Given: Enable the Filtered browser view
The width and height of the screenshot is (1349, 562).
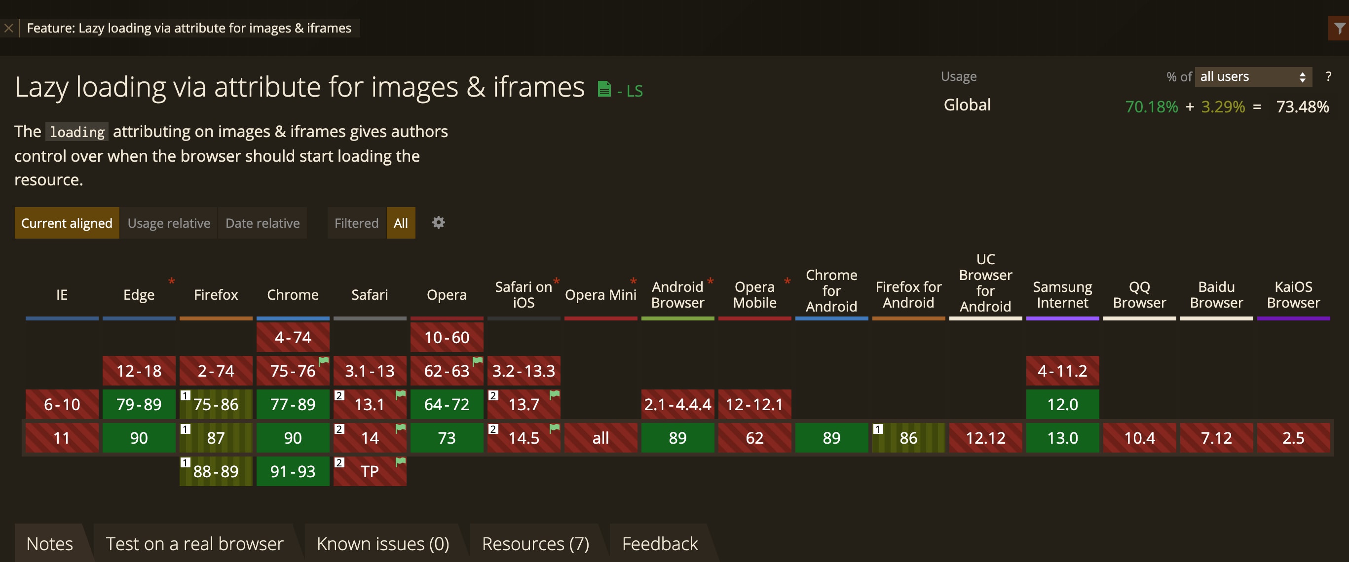Looking at the screenshot, I should tap(356, 222).
